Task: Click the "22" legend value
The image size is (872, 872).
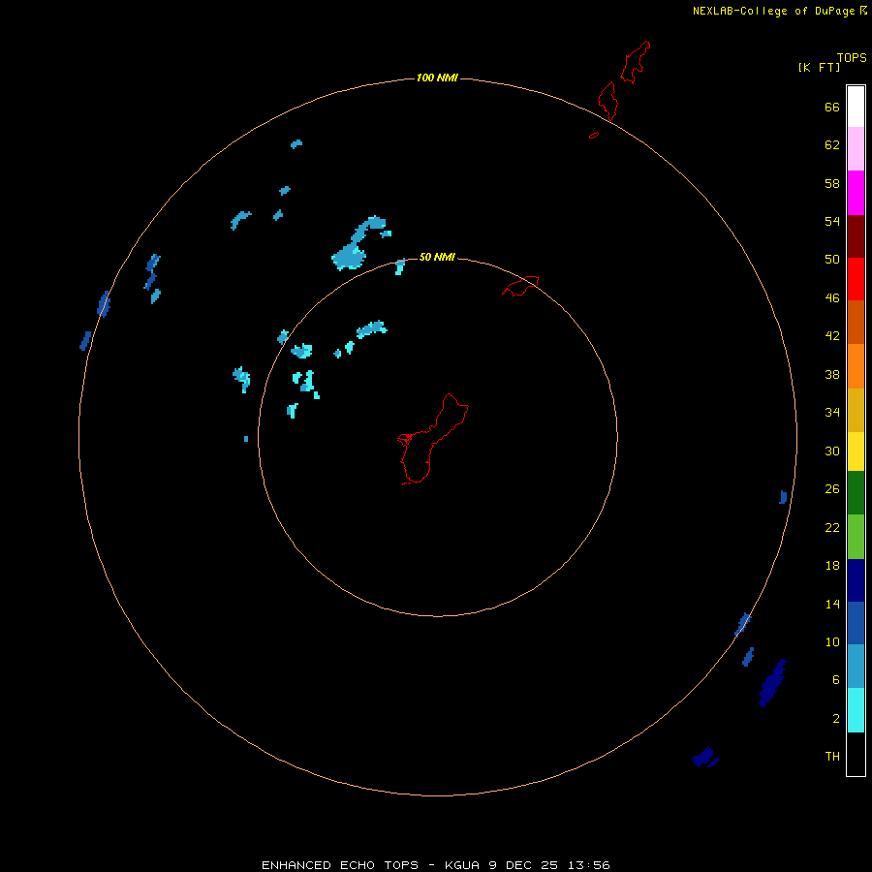Action: 832,527
